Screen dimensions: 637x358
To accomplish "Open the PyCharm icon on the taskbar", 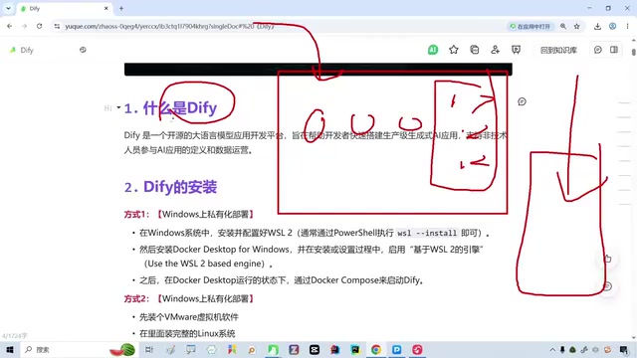I will [355, 349].
